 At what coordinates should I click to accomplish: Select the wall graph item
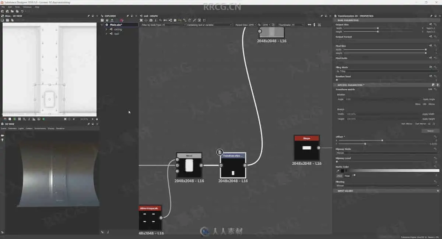(x=116, y=33)
